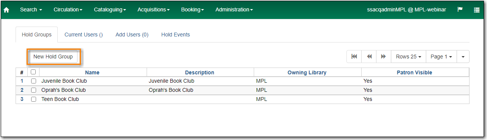Open the Current Users tab
Screen dimensions: 487x140
pos(84,35)
